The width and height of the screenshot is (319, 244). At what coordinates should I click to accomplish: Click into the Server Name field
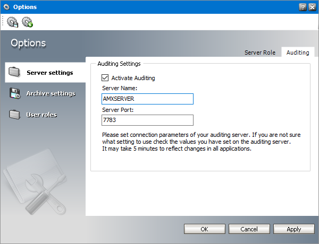pos(147,99)
